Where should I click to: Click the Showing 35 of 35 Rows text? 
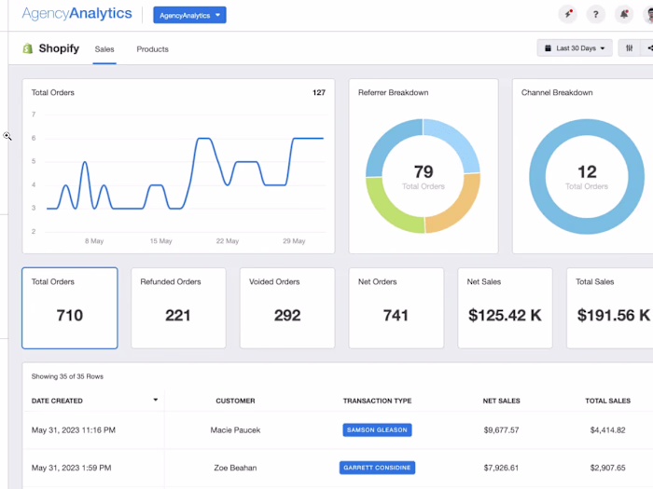pos(67,376)
